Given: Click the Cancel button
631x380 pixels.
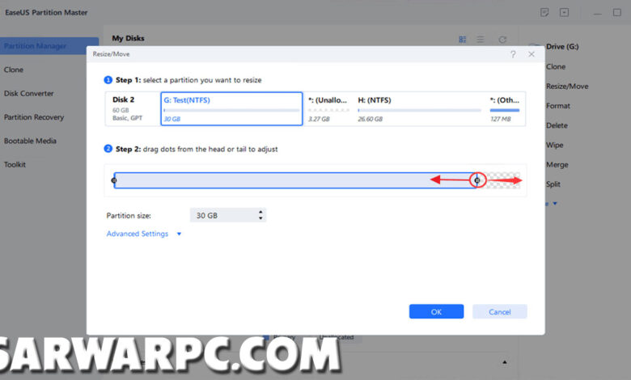Looking at the screenshot, I should point(499,311).
